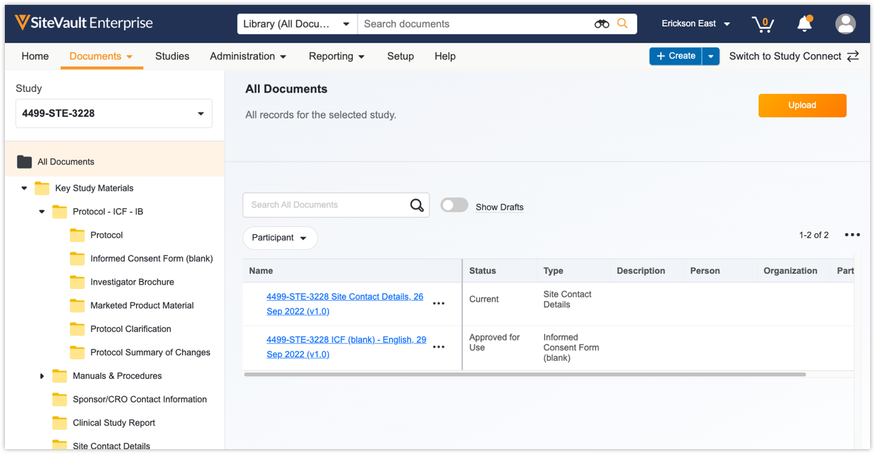
Task: Click the Protocol Clarification folder icon
Action: point(77,329)
